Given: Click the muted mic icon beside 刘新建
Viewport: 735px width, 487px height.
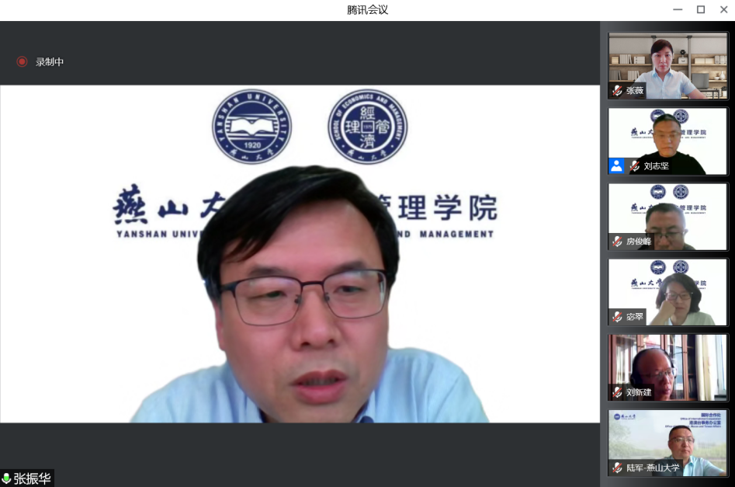Looking at the screenshot, I should (x=617, y=392).
